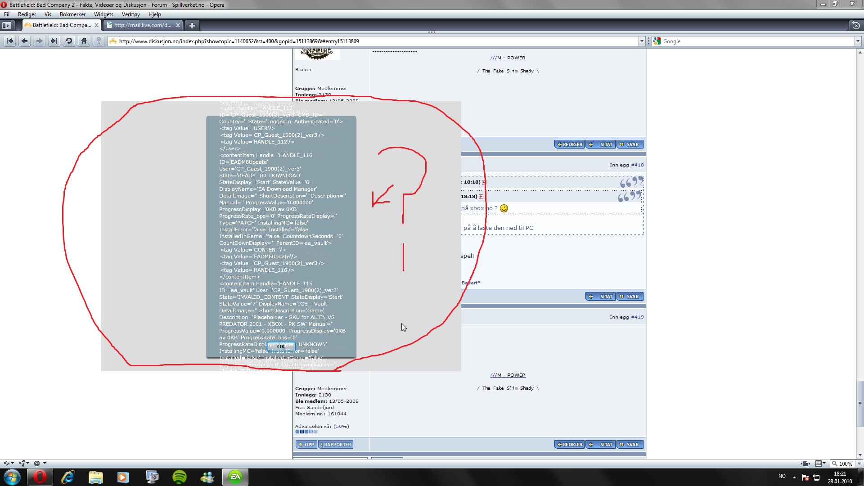Click SITAT button on top post
The width and height of the screenshot is (864, 486).
point(601,144)
